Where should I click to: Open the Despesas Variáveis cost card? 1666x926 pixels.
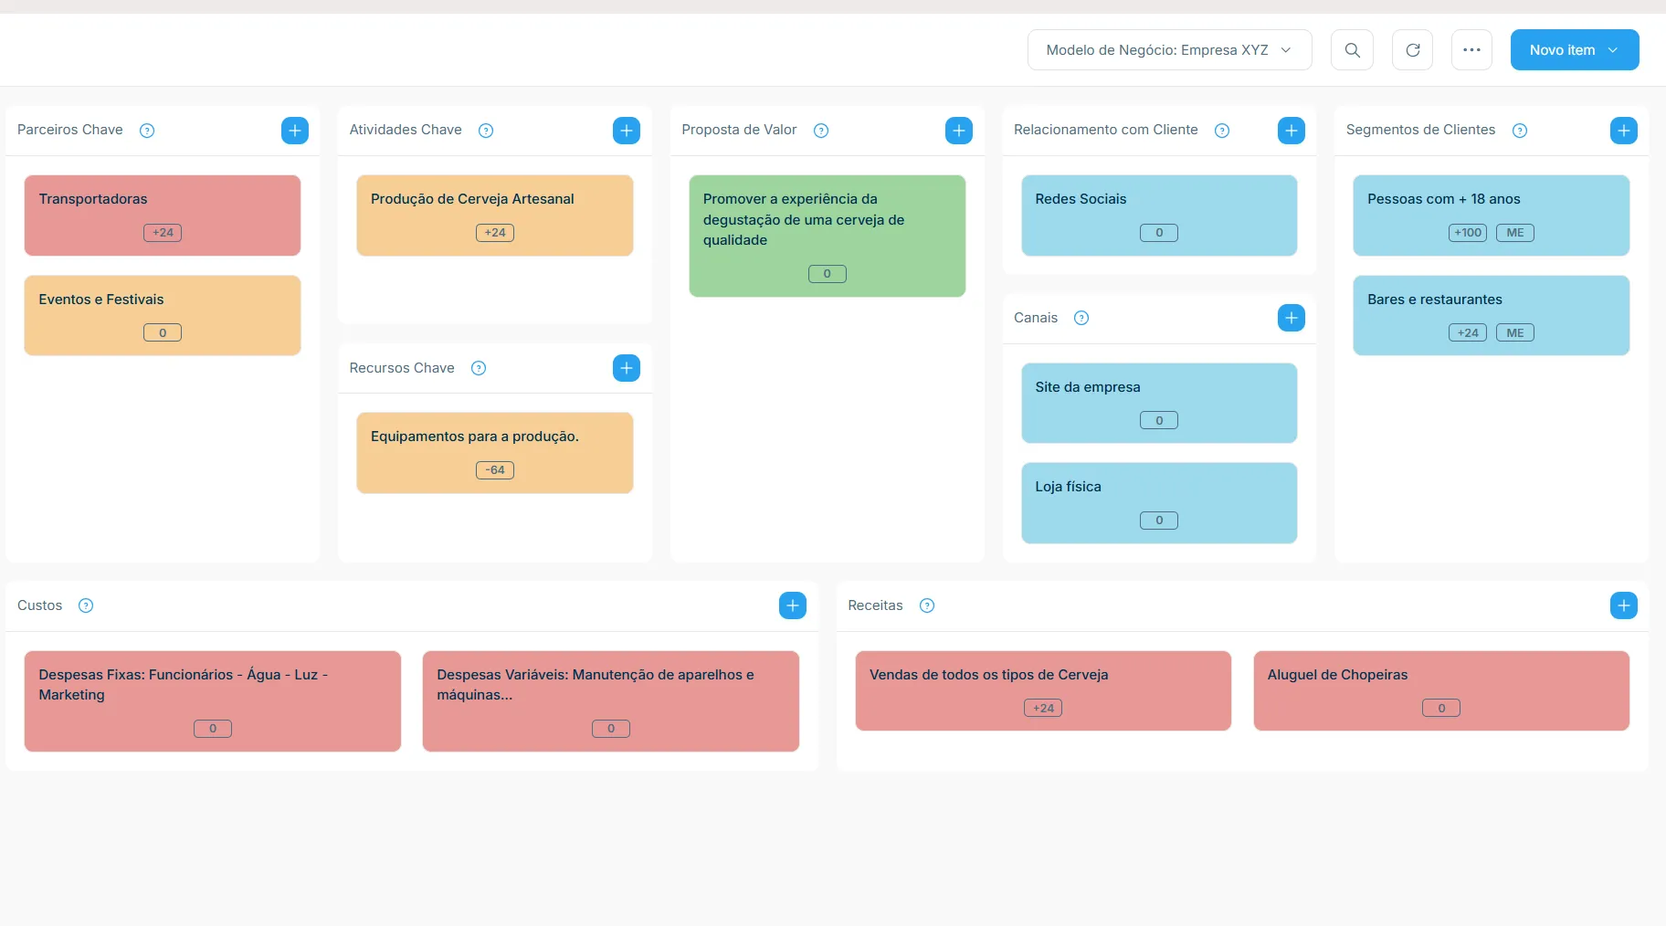tap(611, 701)
